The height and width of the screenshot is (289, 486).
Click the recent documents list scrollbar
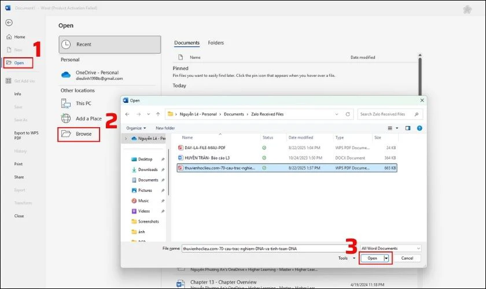click(x=420, y=76)
